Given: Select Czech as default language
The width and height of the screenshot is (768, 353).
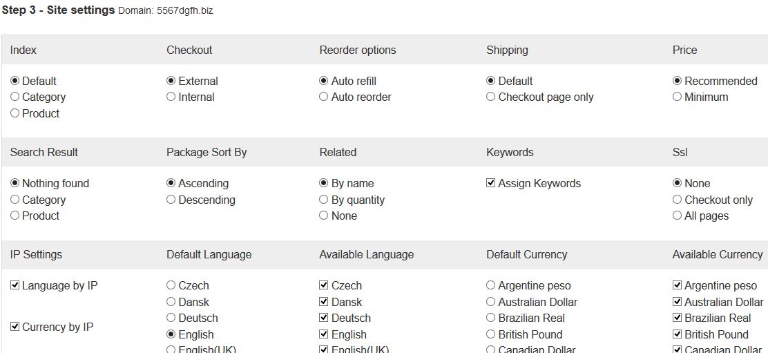Looking at the screenshot, I should (x=171, y=285).
